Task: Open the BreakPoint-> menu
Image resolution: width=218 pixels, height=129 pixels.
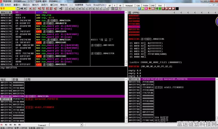Action: (x=100, y=5)
